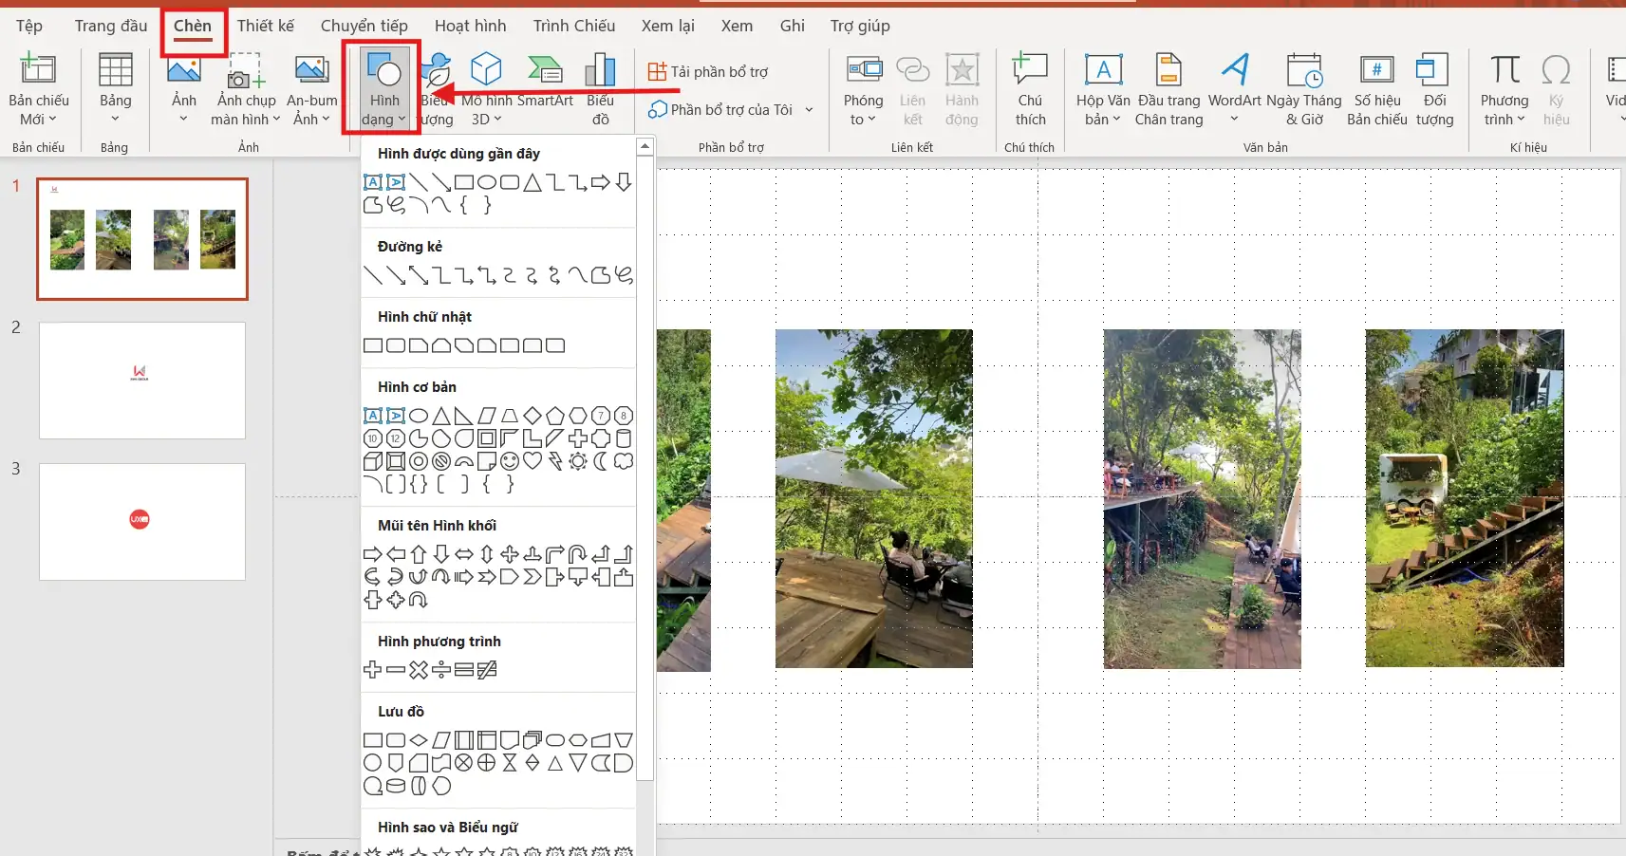Open the Bảng table dropdown
This screenshot has width=1626, height=856.
[x=115, y=89]
